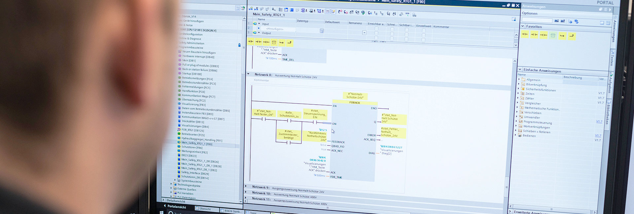Pick the coil icon in Favoriten panel
This screenshot has width=634, height=214.
(544, 35)
